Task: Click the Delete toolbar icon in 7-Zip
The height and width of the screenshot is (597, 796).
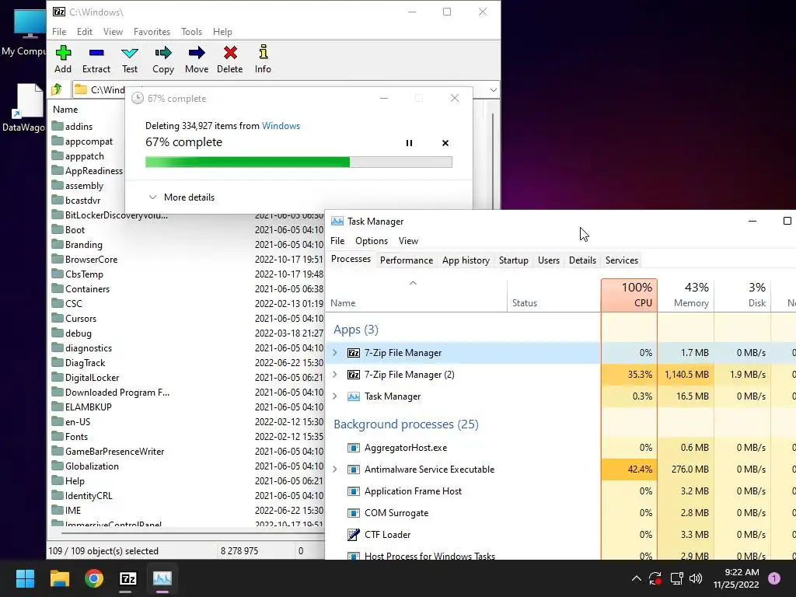Action: (x=230, y=53)
